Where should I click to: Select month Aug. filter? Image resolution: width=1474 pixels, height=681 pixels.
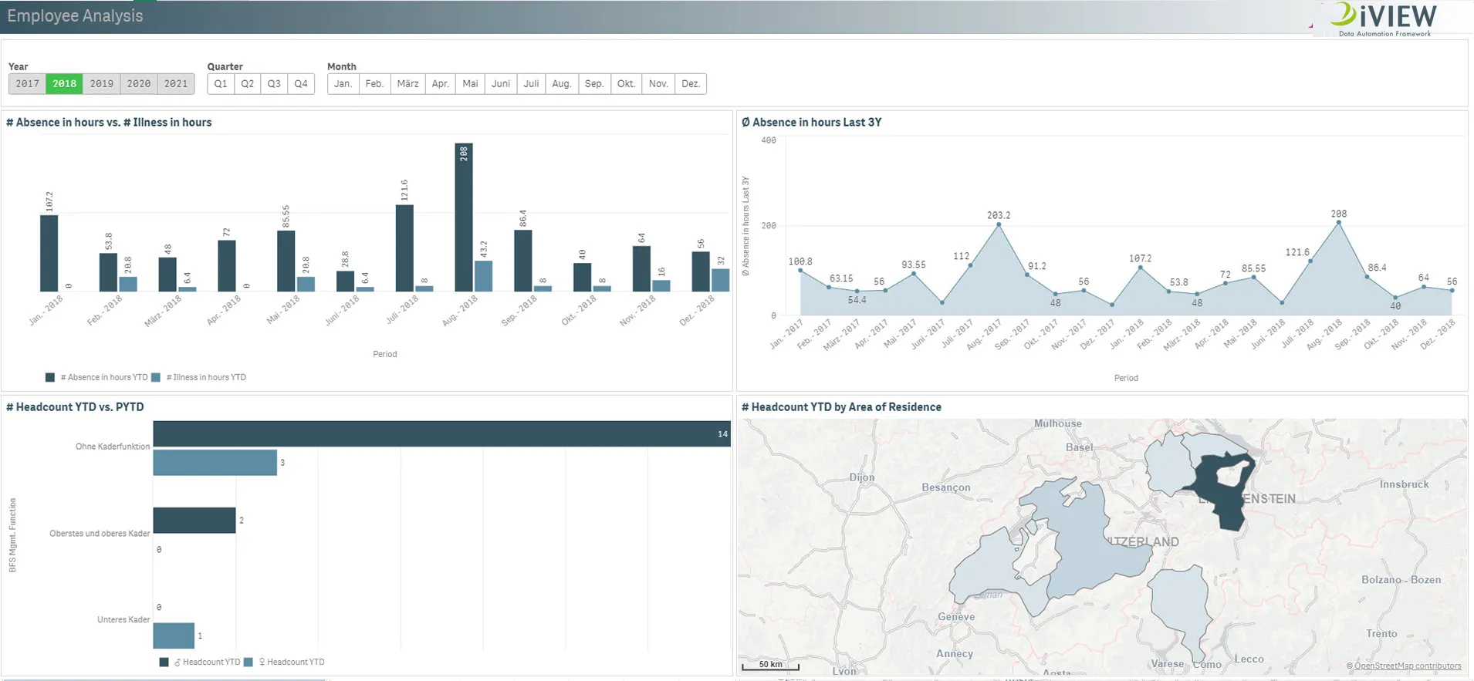click(x=562, y=83)
